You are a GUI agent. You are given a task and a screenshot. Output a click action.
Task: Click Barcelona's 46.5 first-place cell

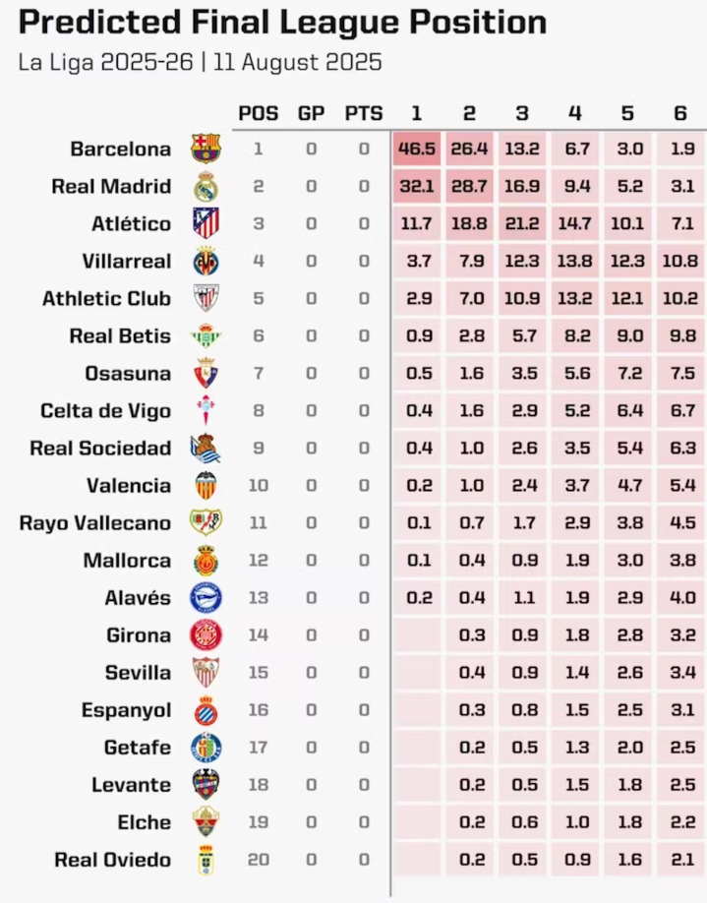tap(417, 149)
